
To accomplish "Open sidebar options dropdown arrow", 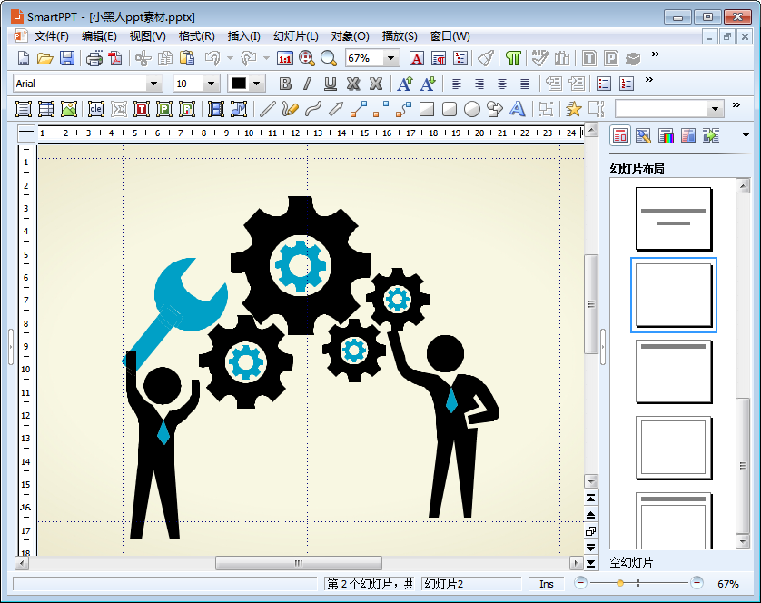I will [746, 135].
